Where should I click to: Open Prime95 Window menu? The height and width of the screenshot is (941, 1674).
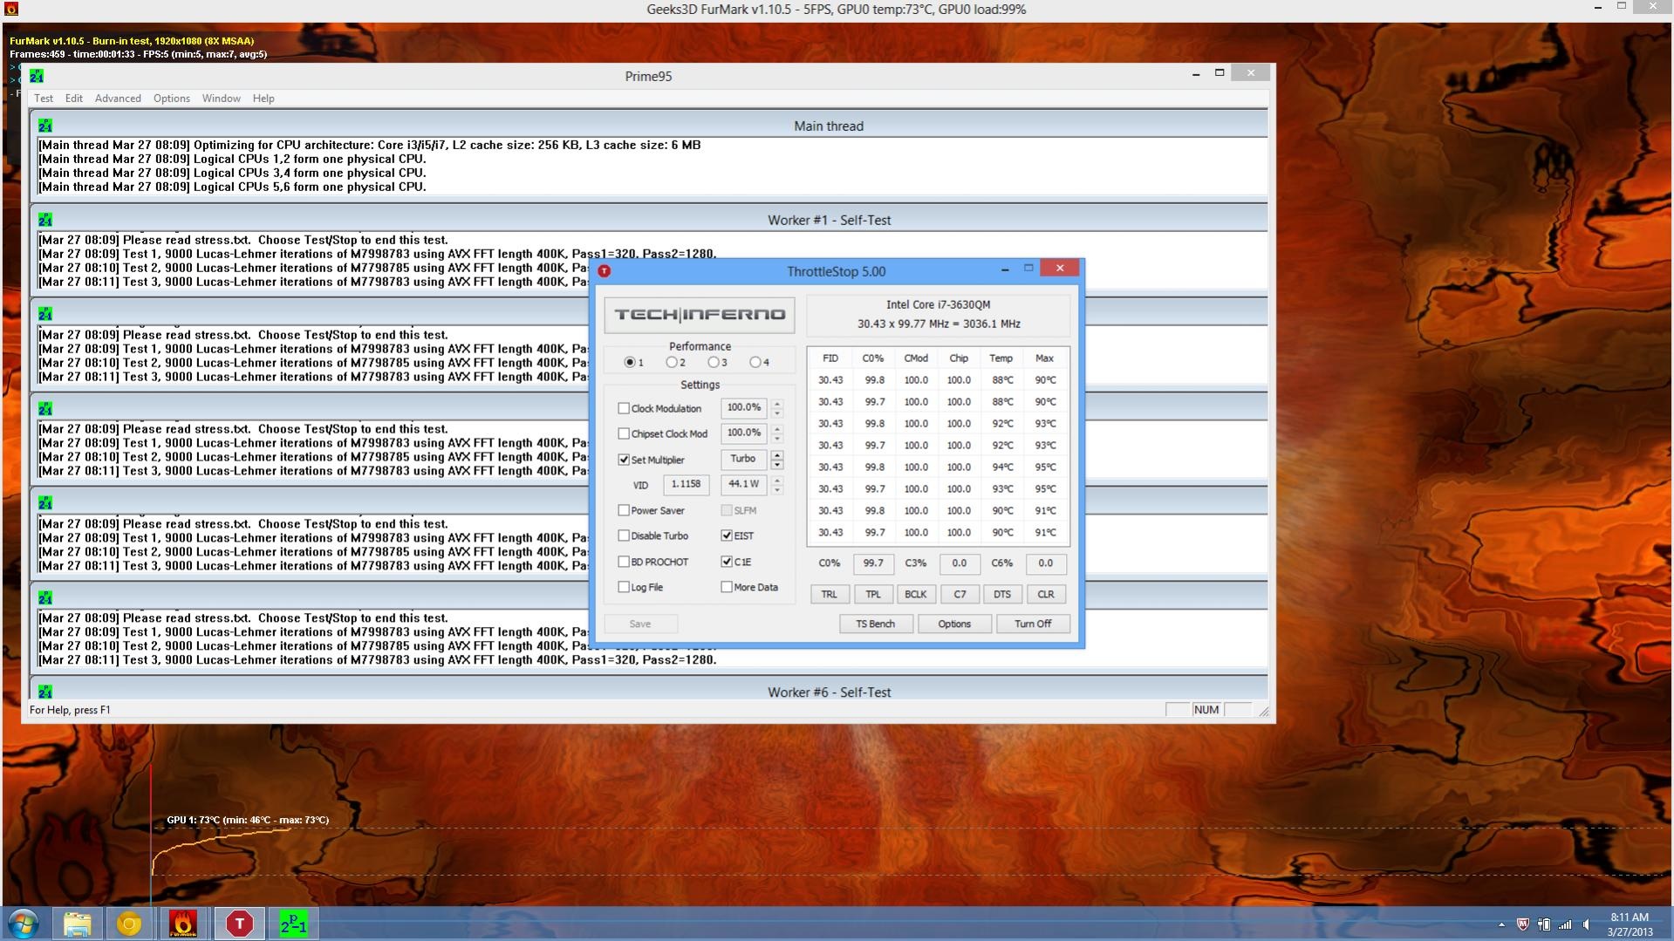click(x=221, y=99)
